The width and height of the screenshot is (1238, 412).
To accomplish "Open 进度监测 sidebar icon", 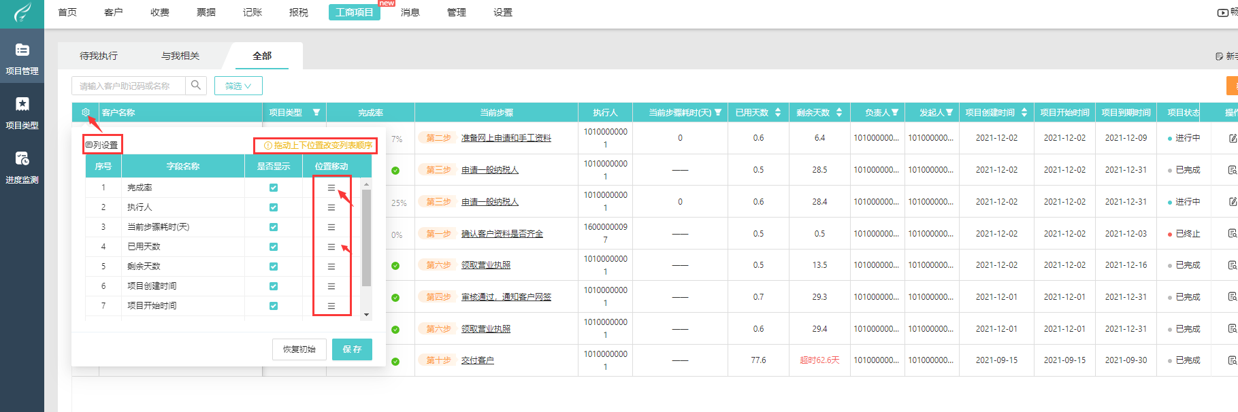I will [22, 166].
